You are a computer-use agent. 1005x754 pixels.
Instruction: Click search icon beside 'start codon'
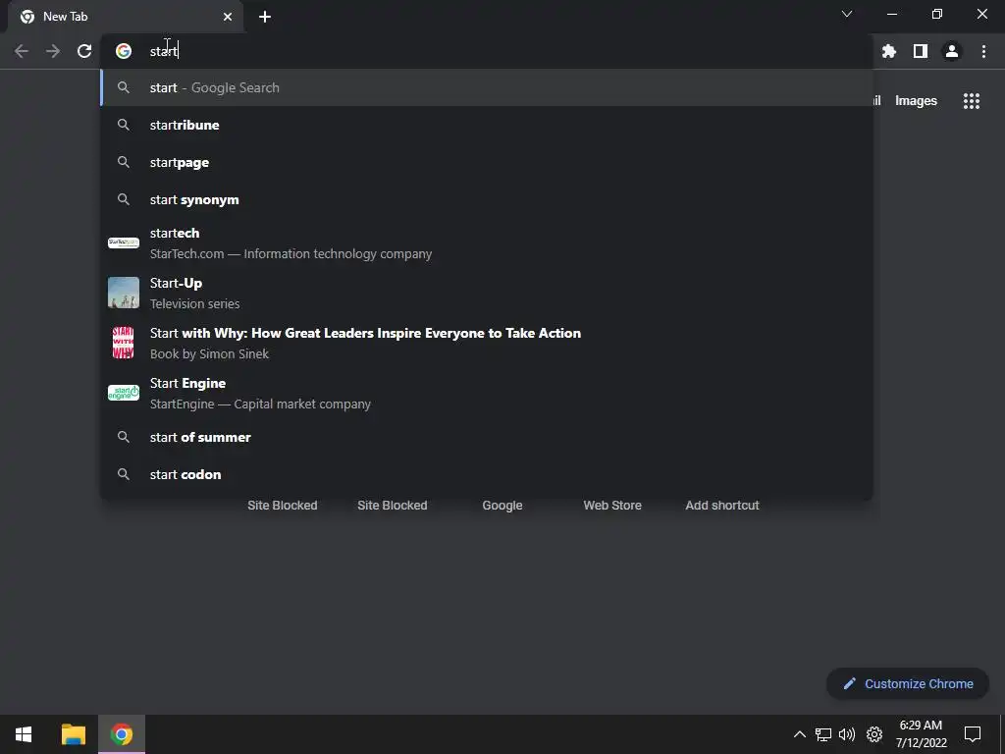pos(124,474)
